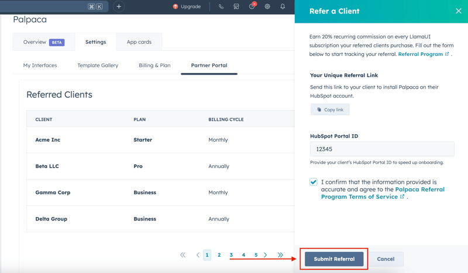Open the notifications bell
Screen dimensions: 468x273
pos(283,7)
